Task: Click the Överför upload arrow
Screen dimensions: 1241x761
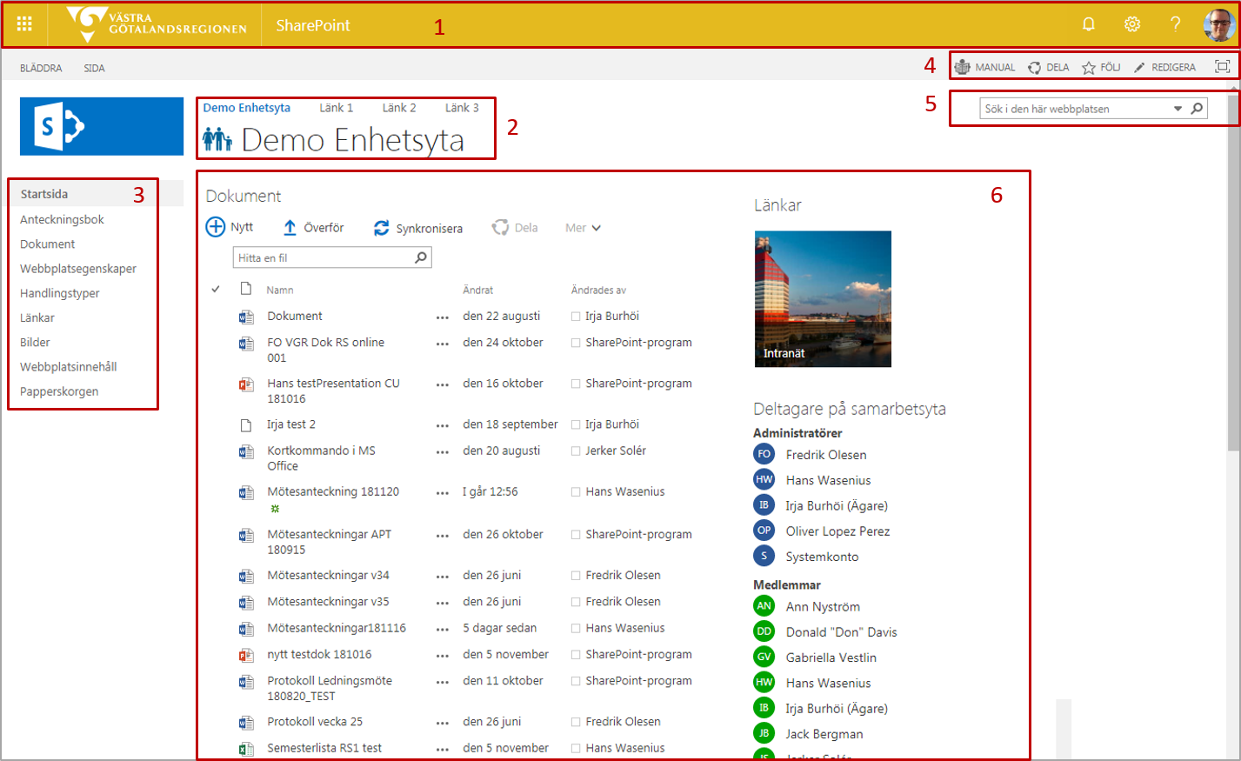Action: click(290, 228)
